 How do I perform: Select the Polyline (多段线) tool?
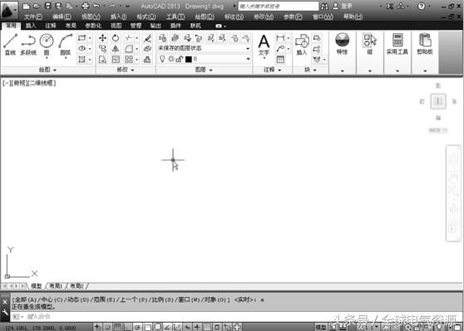[x=28, y=44]
